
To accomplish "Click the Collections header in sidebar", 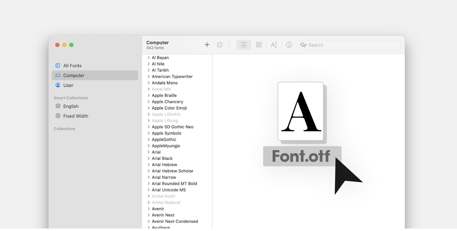I will 64,129.
